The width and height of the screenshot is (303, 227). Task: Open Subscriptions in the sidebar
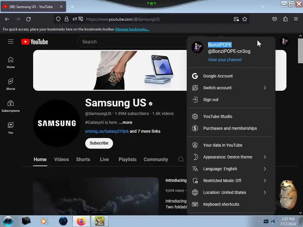click(x=11, y=106)
